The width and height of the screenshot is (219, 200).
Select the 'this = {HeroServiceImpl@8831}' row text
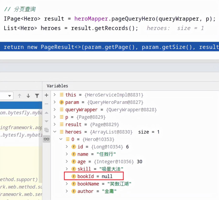pos(104,95)
